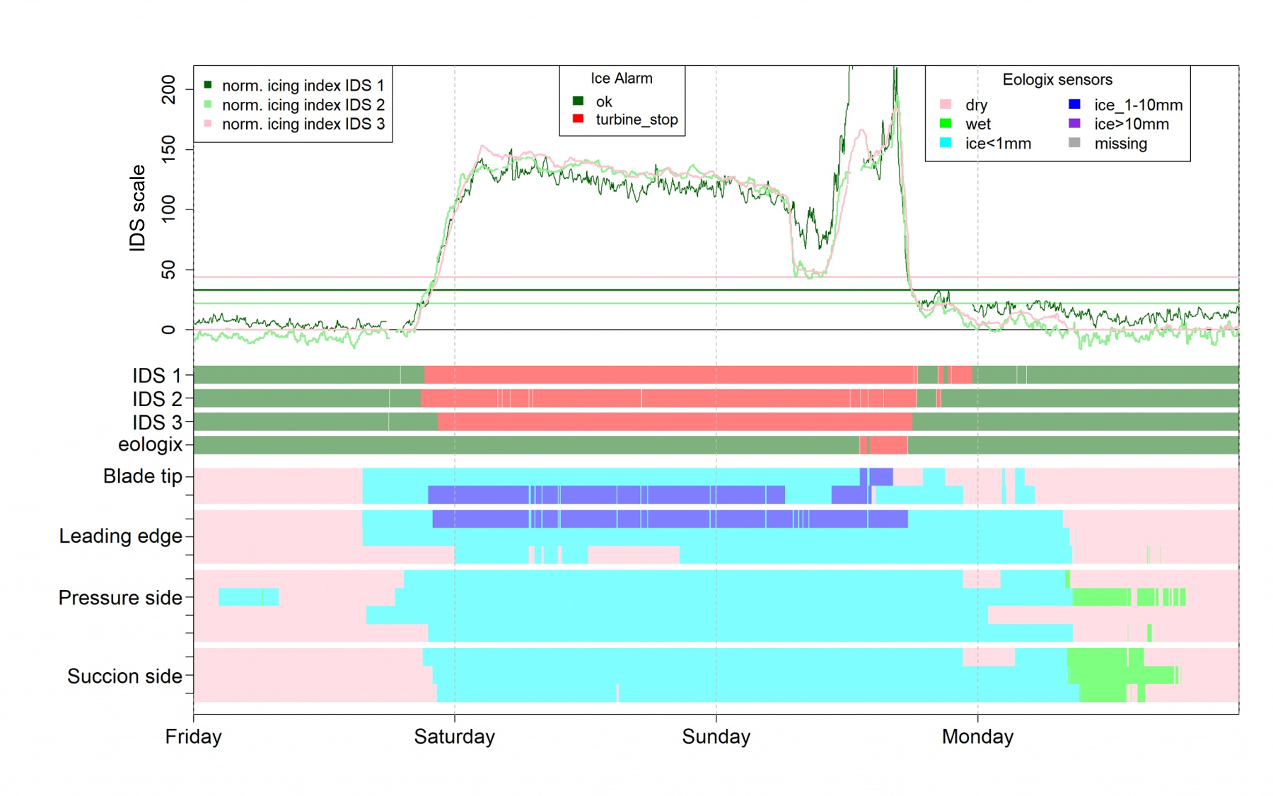The width and height of the screenshot is (1273, 796).
Task: Click the 'IDS scale' y-axis title
Action: (137, 208)
